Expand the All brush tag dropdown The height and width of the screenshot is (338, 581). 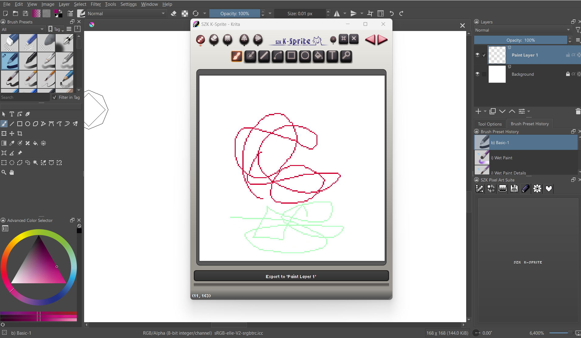coord(23,29)
